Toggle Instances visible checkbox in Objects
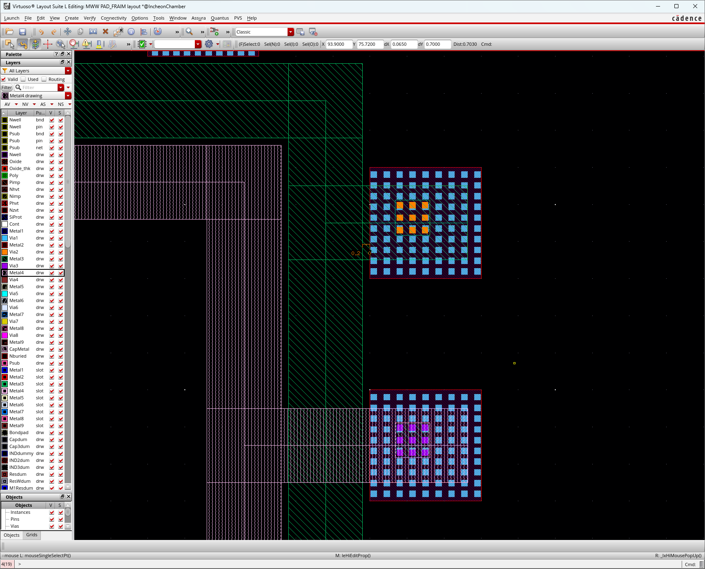Image resolution: width=705 pixels, height=569 pixels. [x=52, y=513]
